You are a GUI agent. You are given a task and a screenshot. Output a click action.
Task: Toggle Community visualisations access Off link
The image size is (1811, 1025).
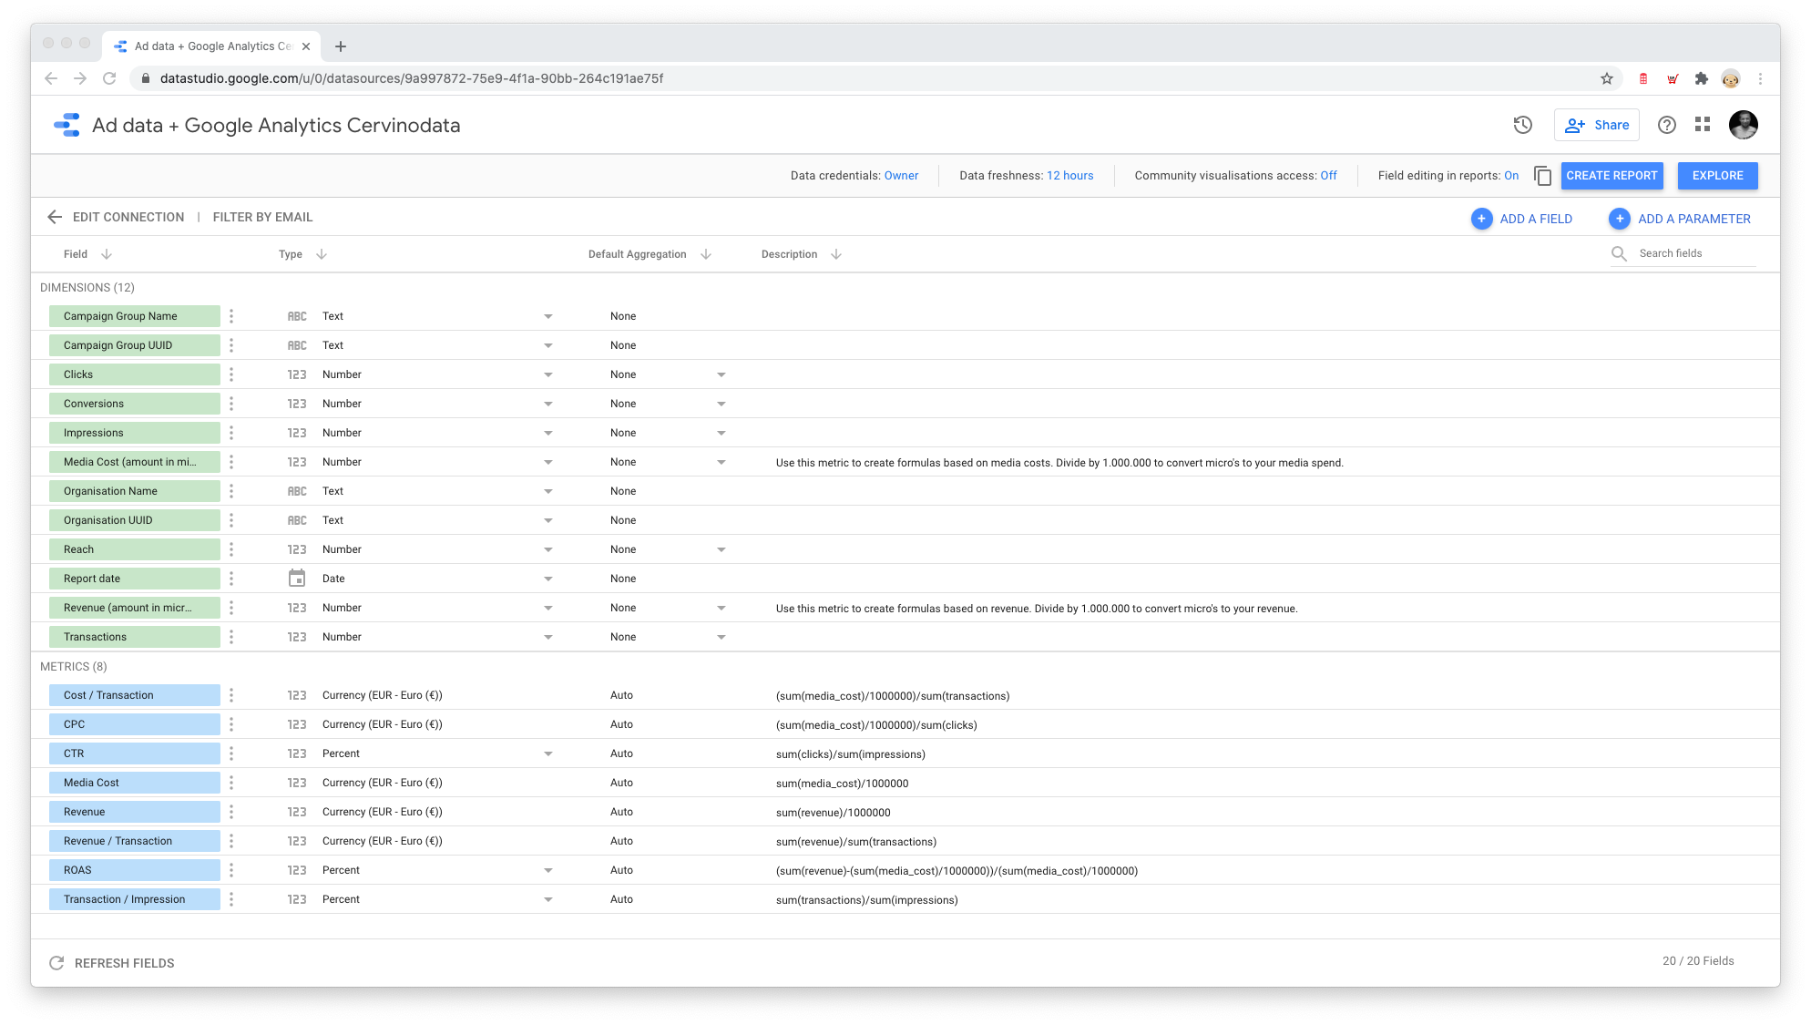1328,176
